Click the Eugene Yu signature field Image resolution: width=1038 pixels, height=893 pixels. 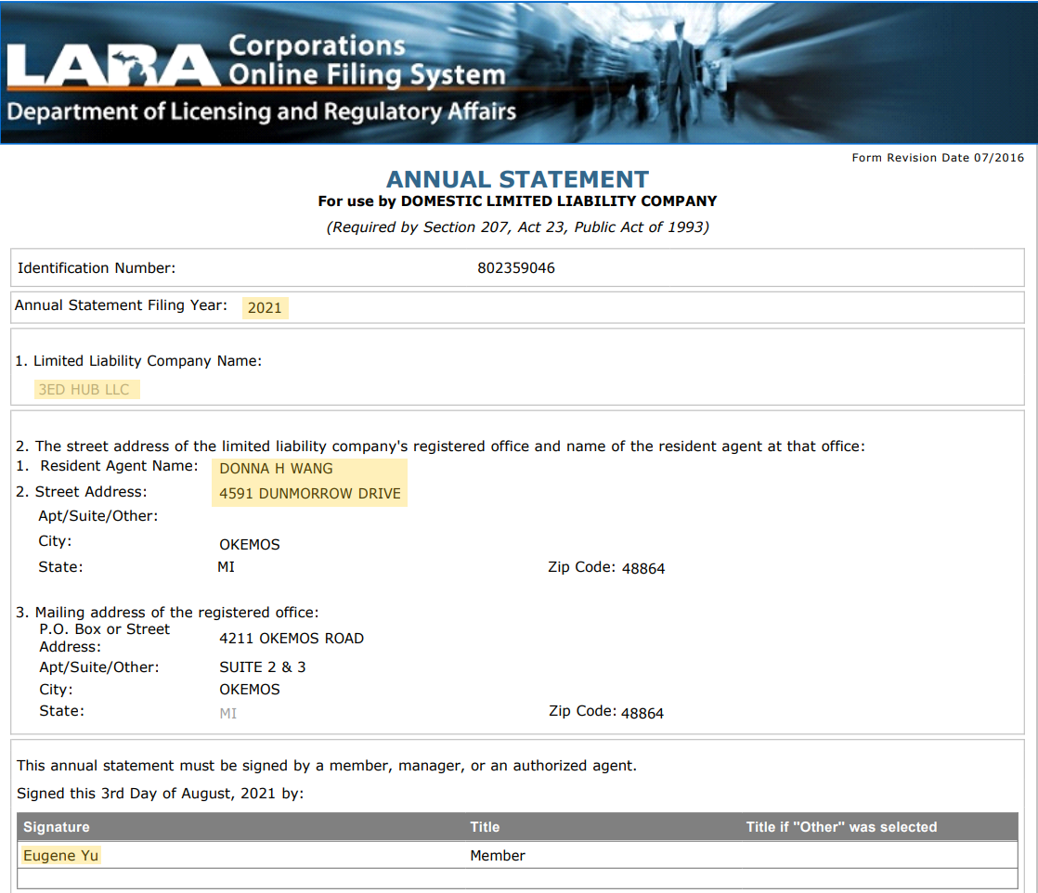coord(61,855)
